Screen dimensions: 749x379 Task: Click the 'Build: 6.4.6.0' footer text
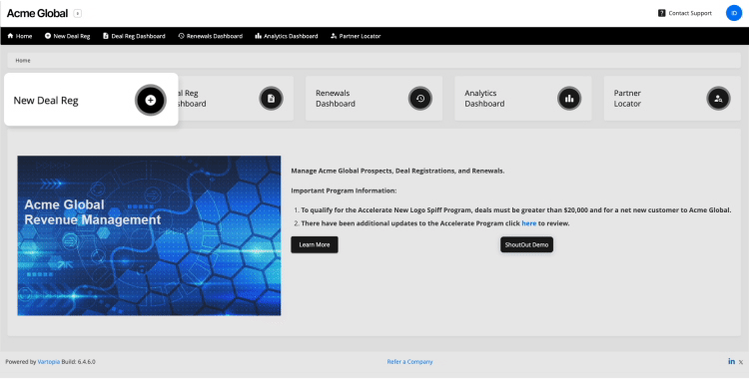(x=78, y=362)
